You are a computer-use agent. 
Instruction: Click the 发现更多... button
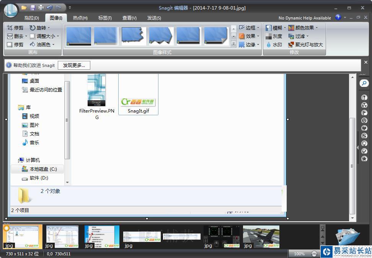coord(74,65)
